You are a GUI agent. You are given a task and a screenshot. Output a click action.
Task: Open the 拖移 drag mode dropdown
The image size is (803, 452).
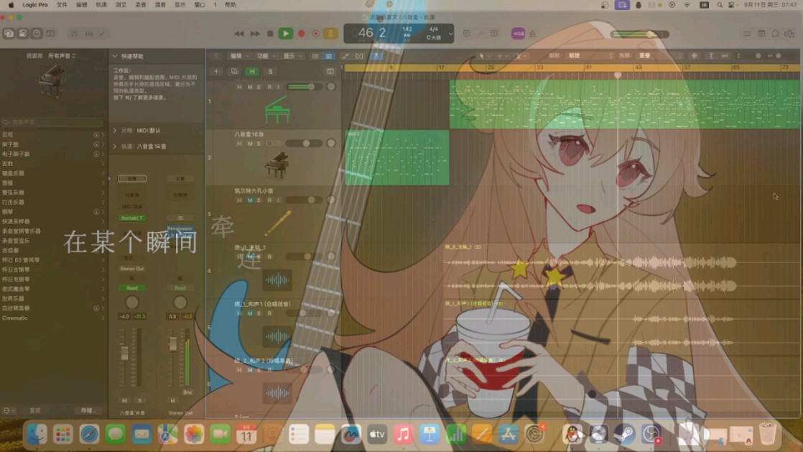[x=659, y=56]
